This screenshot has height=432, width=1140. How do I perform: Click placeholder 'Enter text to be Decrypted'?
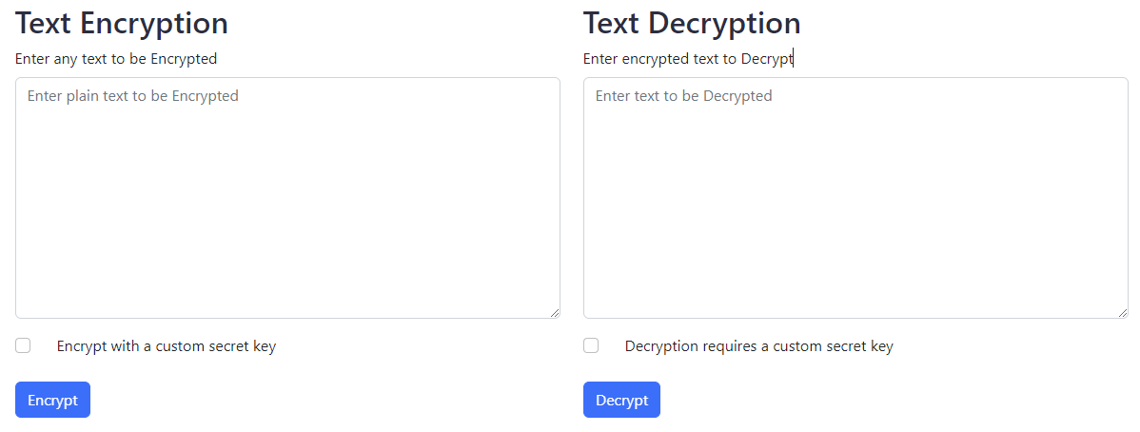pos(684,96)
